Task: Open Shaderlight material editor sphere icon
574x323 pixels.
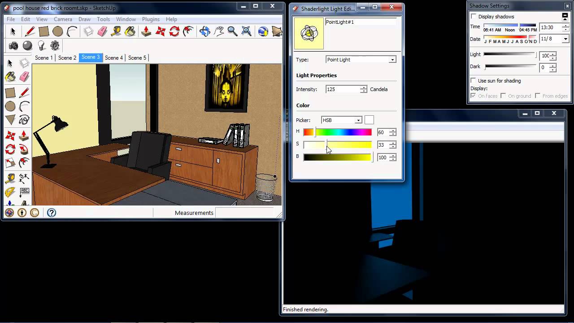Action: (x=27, y=45)
